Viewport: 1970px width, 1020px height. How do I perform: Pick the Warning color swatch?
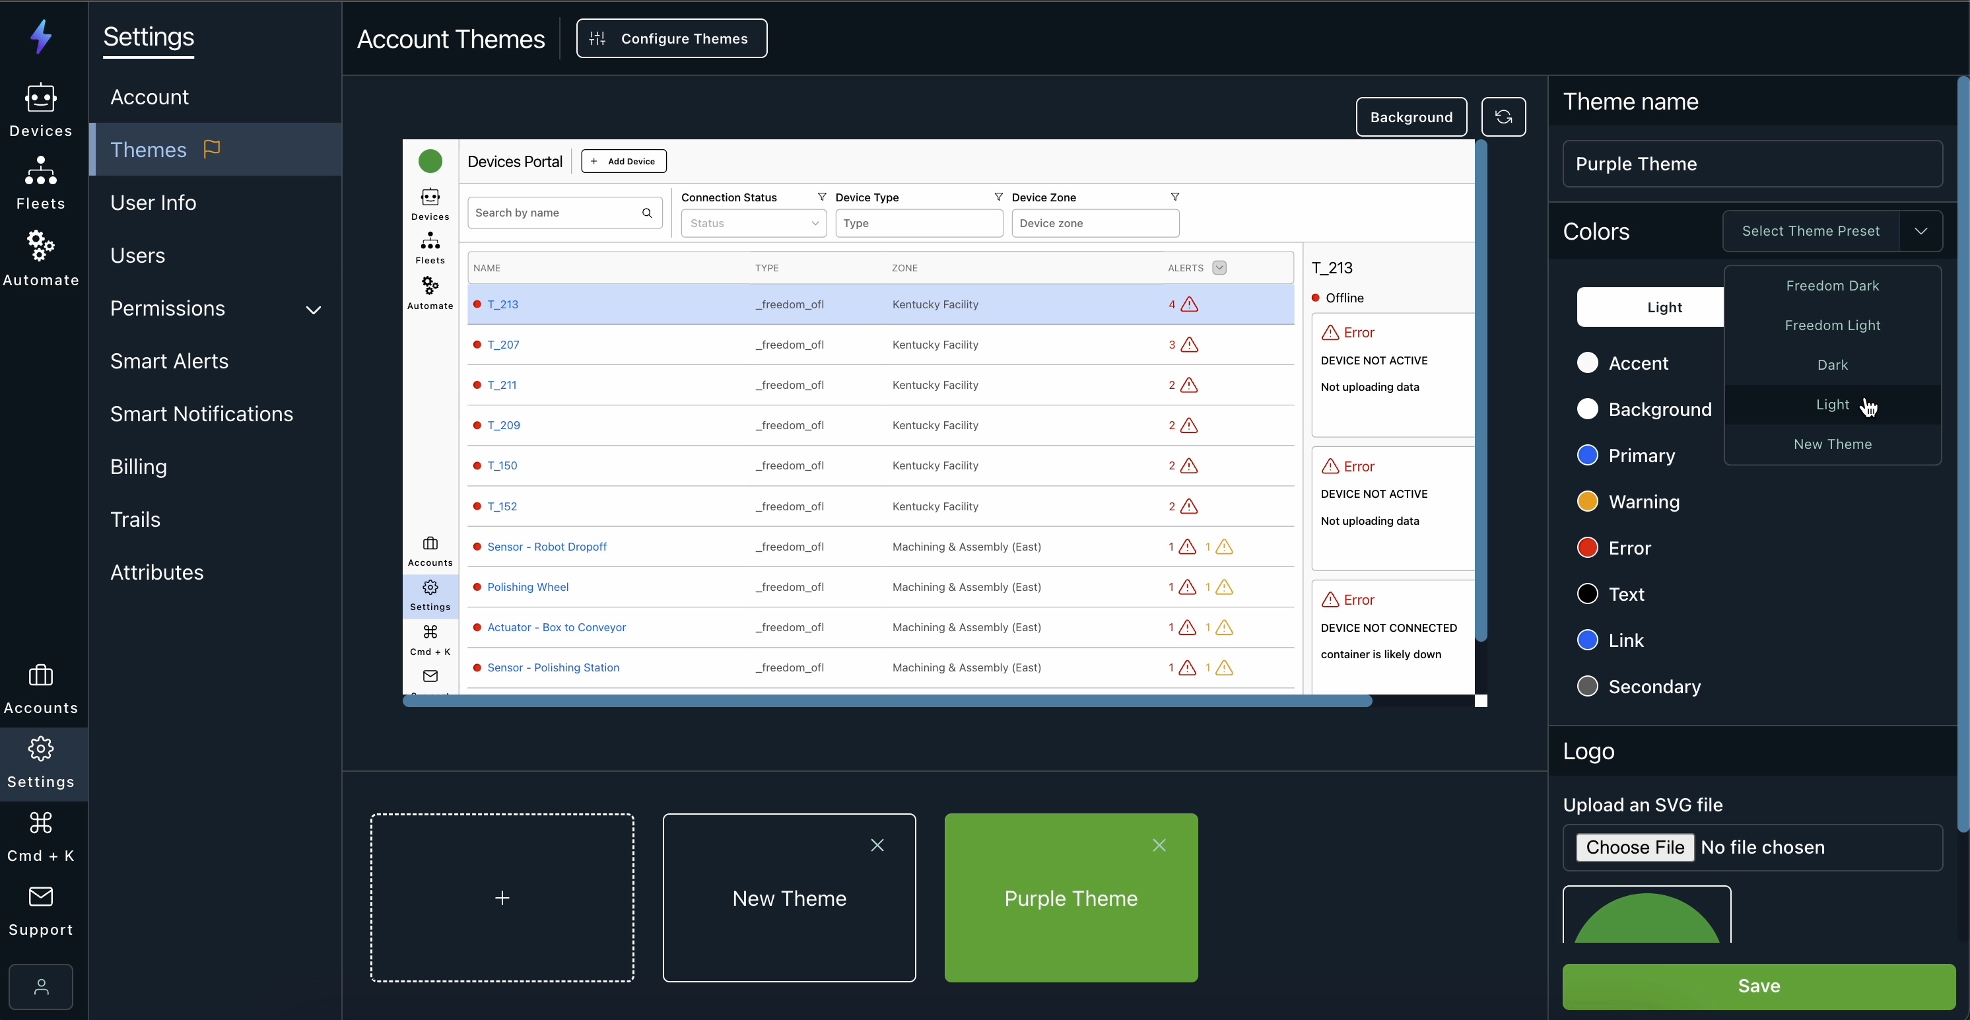tap(1588, 502)
